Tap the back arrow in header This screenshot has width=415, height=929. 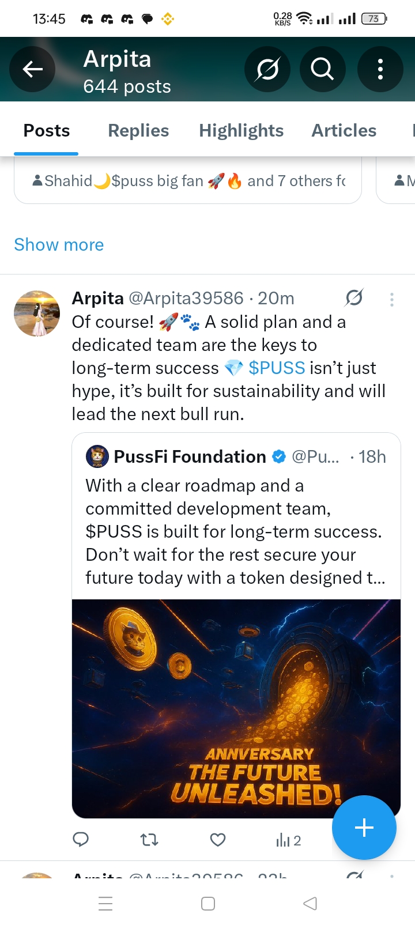32,70
